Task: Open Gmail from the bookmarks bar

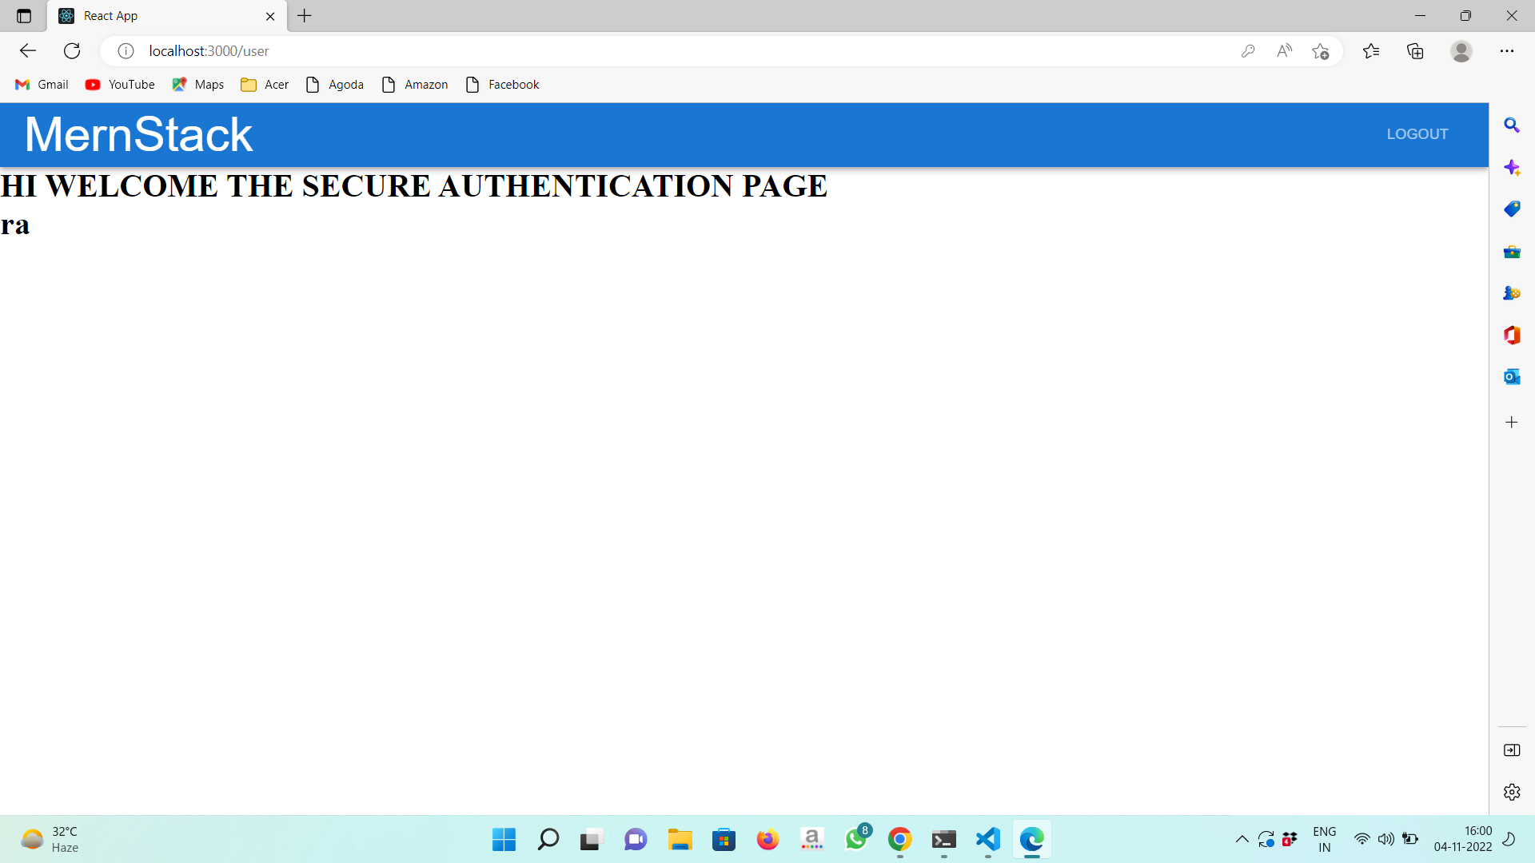Action: tap(41, 84)
